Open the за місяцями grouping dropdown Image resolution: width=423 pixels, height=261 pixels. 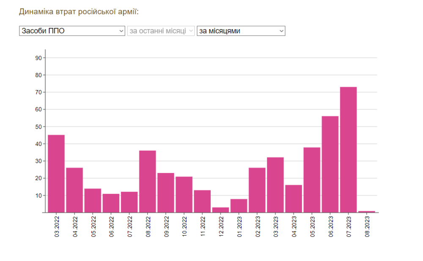coord(241,31)
